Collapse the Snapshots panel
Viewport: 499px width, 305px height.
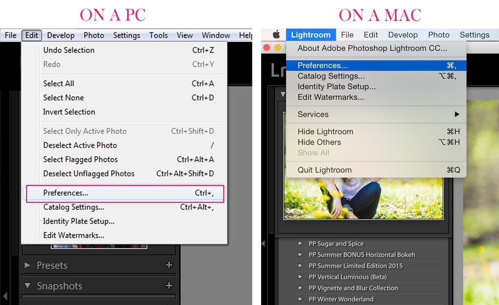(28, 286)
